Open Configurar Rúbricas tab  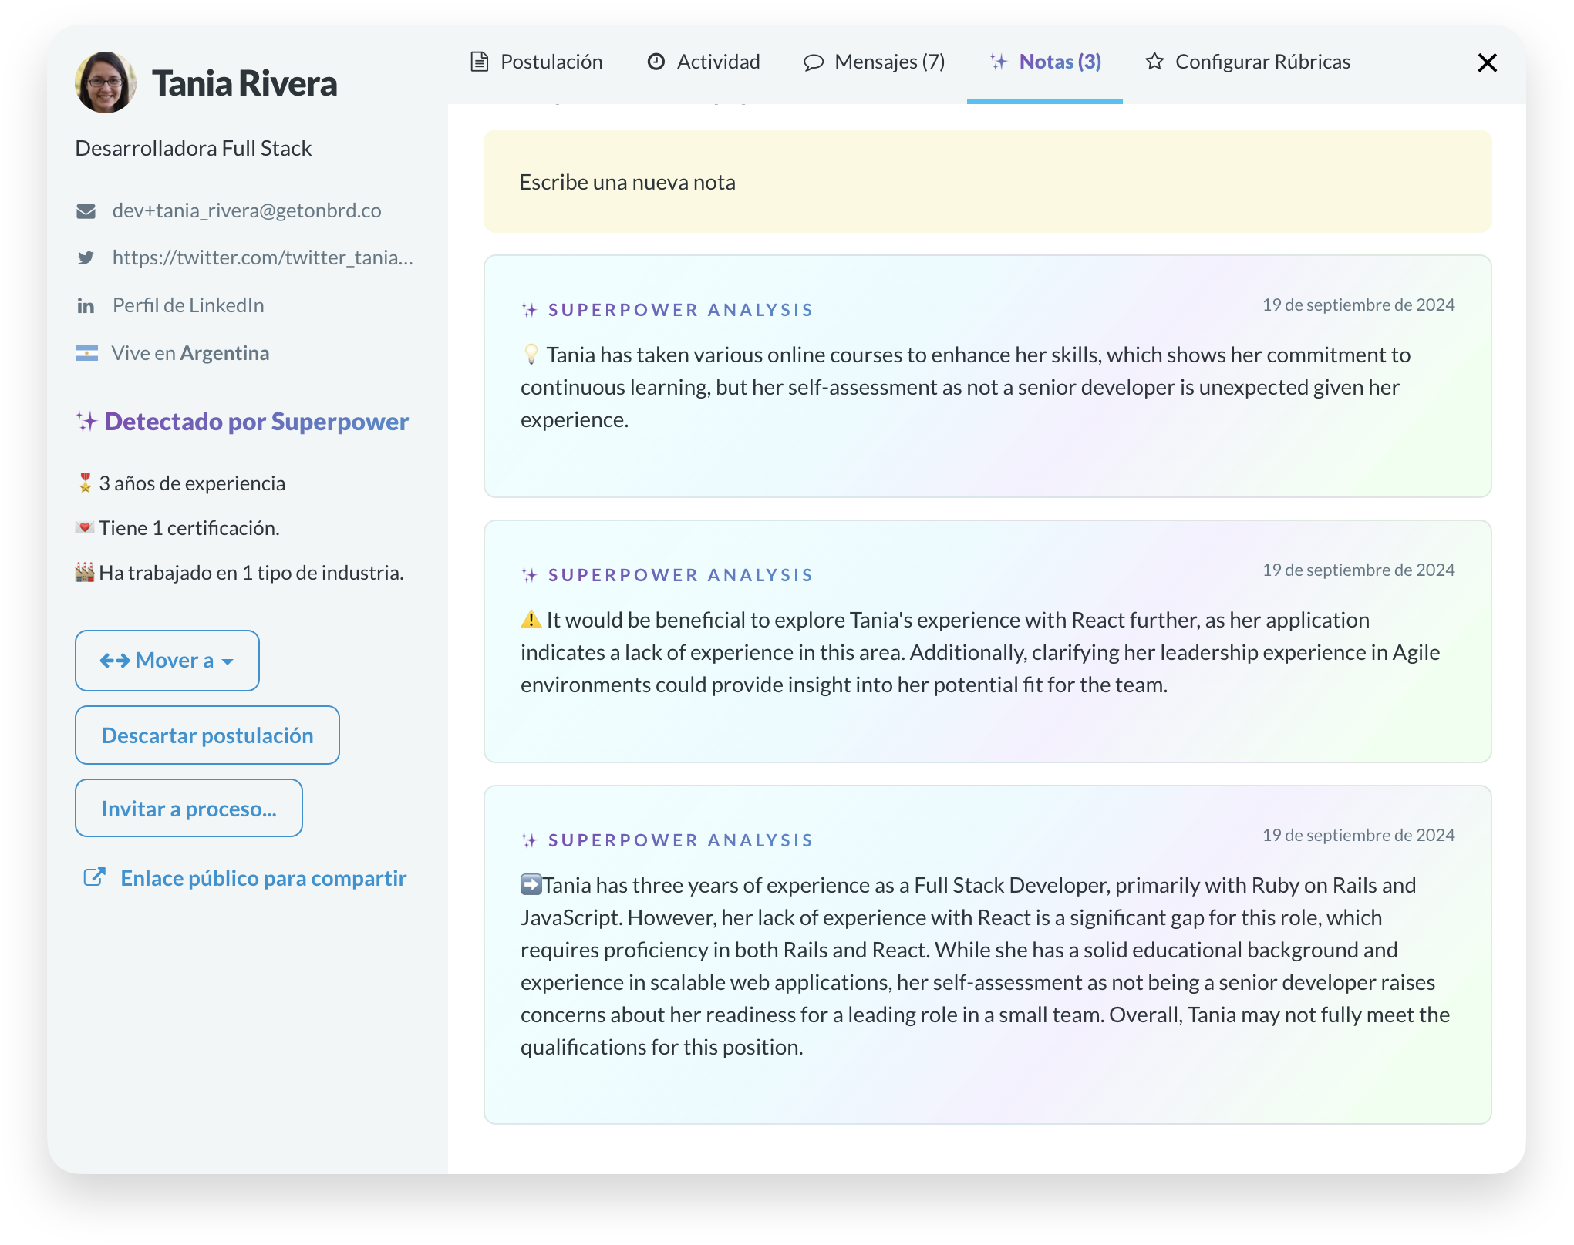click(1248, 62)
